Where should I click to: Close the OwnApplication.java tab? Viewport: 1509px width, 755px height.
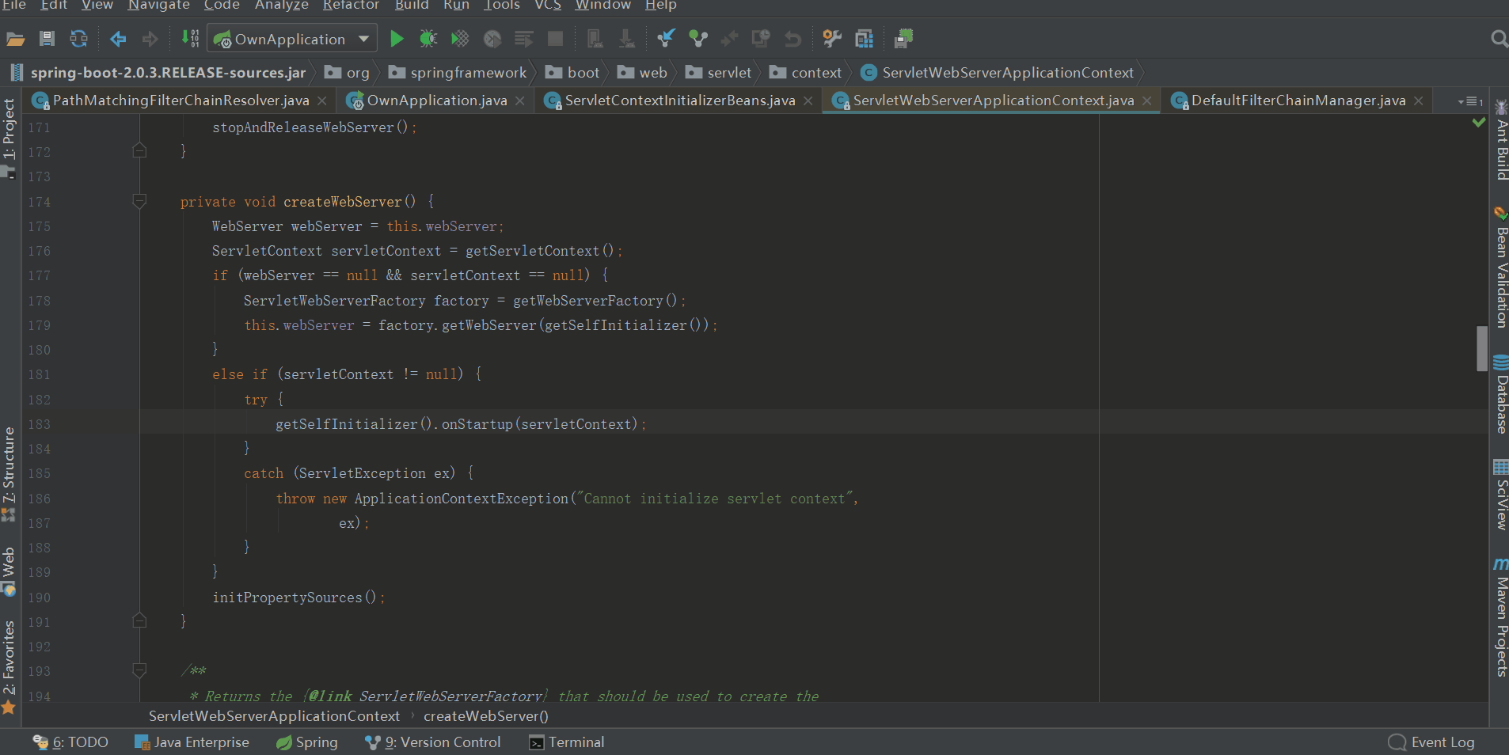tap(520, 101)
